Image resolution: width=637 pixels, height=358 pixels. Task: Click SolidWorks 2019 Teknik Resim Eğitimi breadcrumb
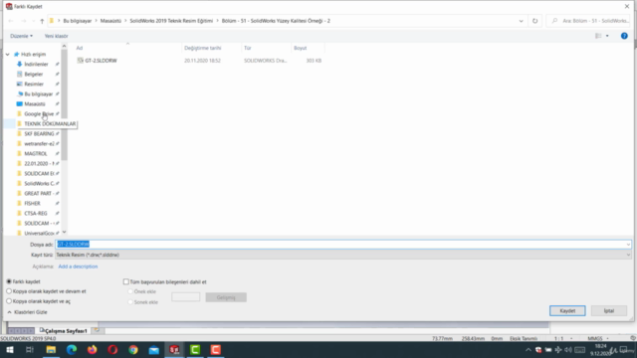[171, 21]
